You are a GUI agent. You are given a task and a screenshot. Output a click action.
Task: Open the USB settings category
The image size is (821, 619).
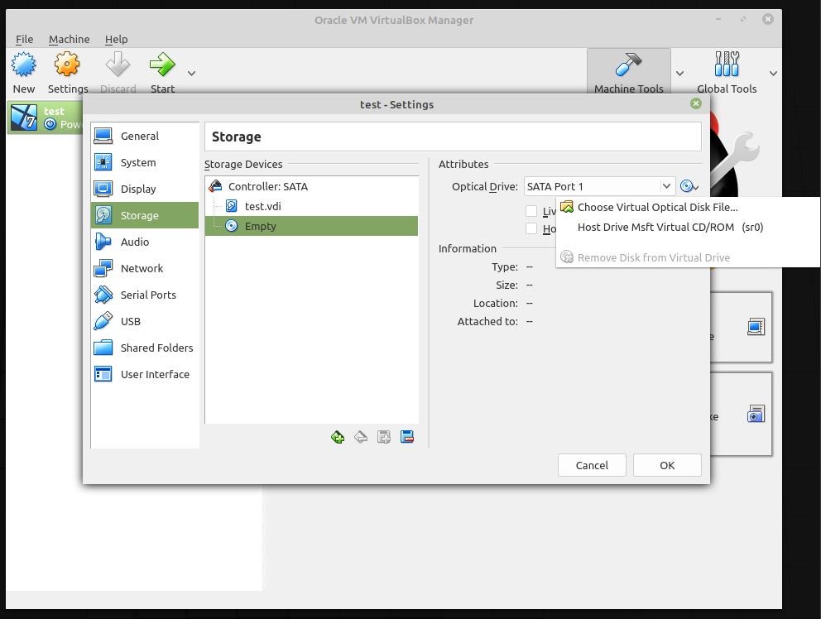145,322
